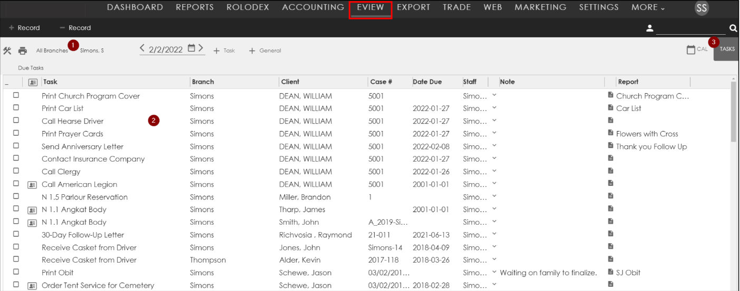Expand staff dropdown for Print Car List
Viewport: 740px width, 291px height.
(495, 108)
